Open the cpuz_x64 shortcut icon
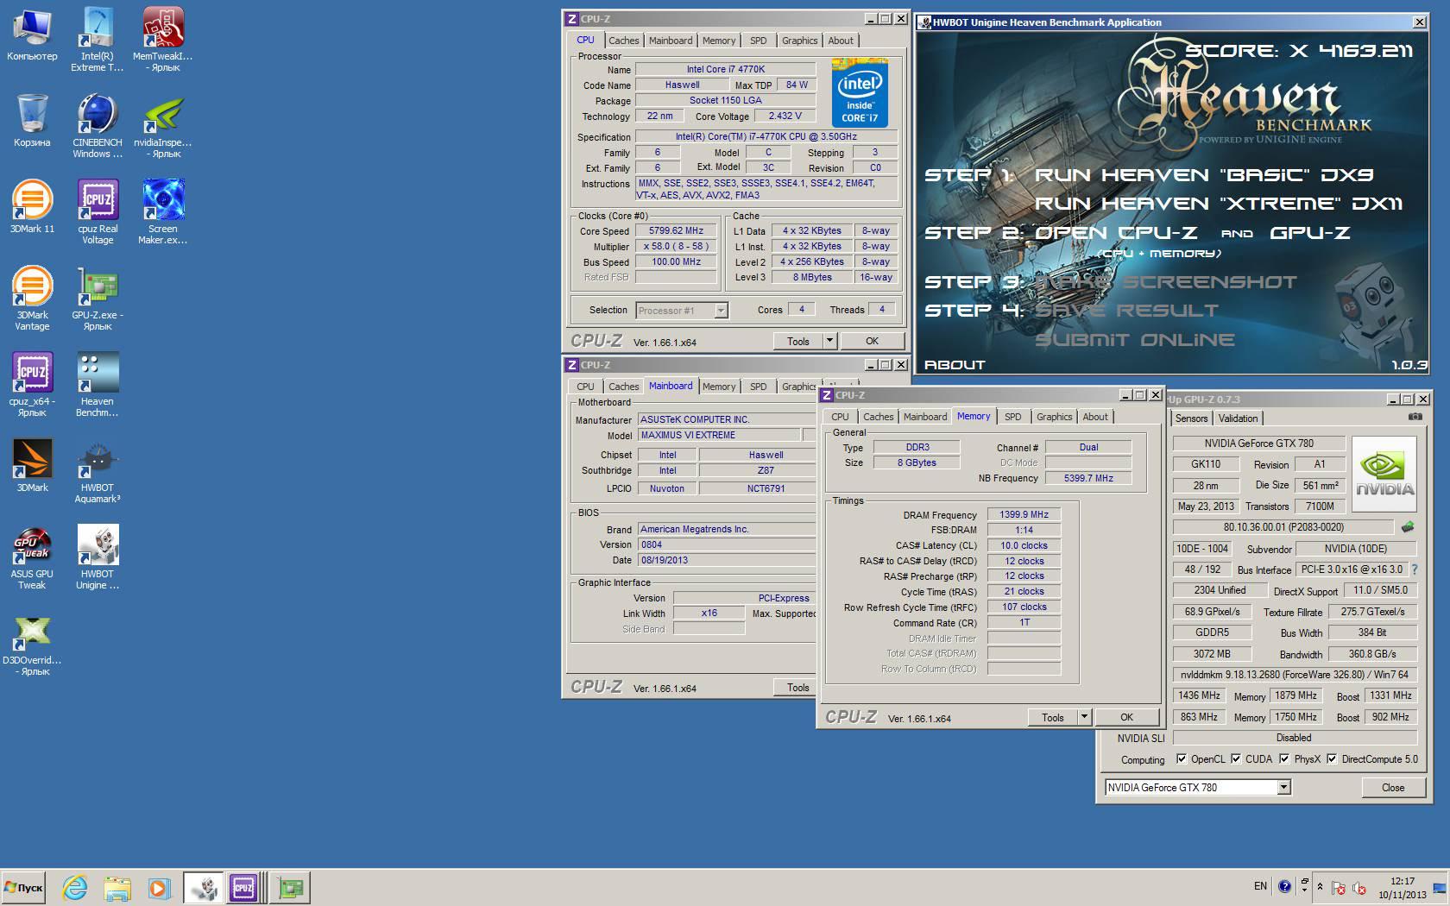Viewport: 1450px width, 906px height. point(32,385)
